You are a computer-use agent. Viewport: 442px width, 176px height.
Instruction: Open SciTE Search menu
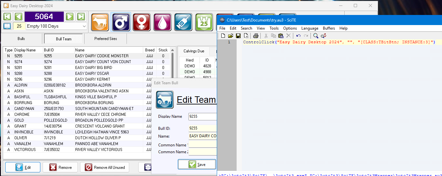coord(246,28)
